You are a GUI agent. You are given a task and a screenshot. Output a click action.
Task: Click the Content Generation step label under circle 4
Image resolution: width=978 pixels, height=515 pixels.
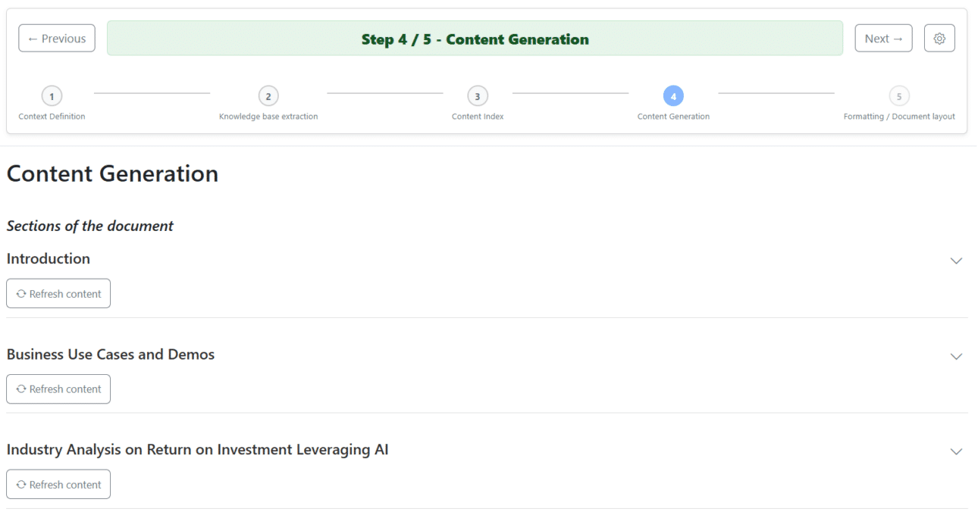pyautogui.click(x=673, y=117)
